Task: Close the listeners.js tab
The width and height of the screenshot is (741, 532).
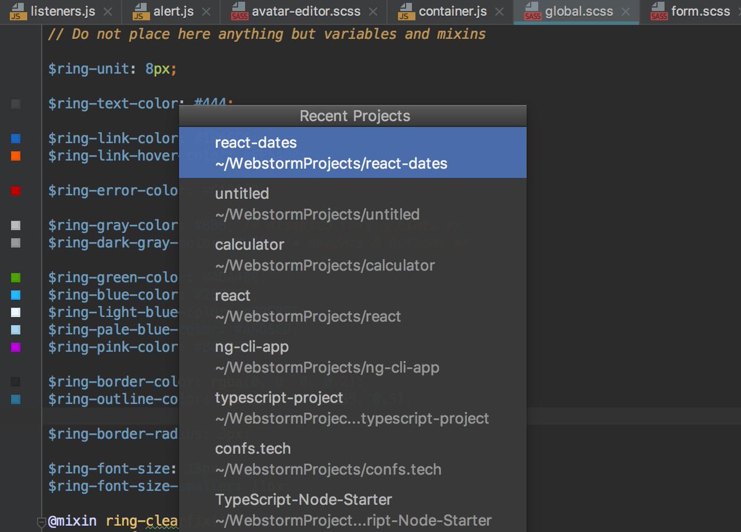Action: coord(108,12)
